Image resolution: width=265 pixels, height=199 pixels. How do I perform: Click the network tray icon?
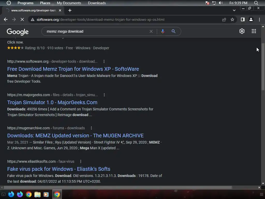tap(214, 3)
